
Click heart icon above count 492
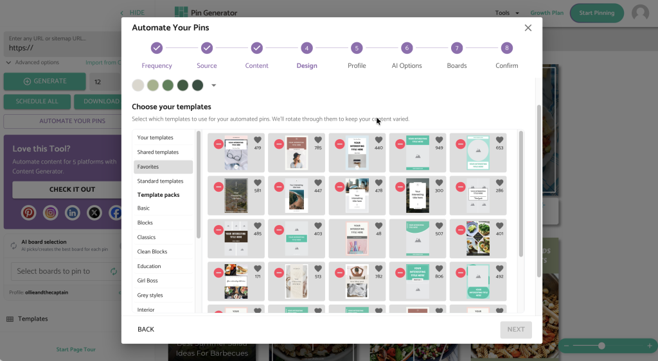tap(499, 269)
